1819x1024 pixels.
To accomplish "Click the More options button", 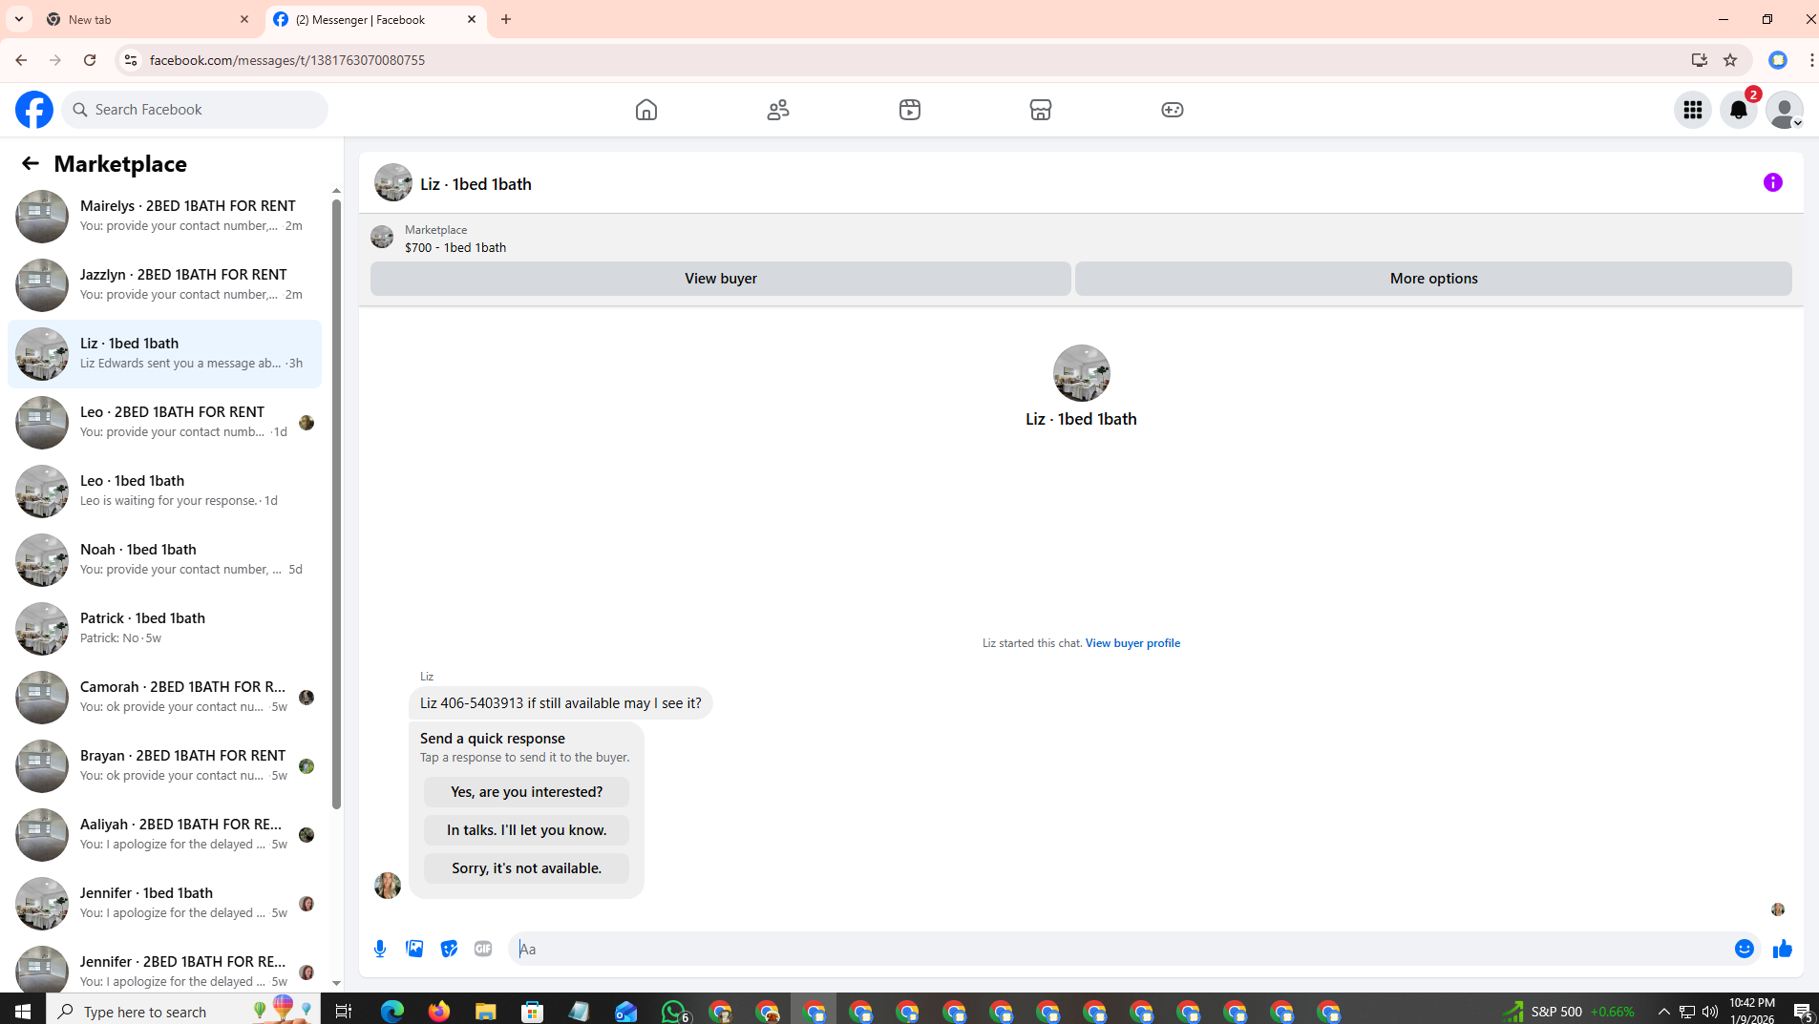I will 1433,279.
